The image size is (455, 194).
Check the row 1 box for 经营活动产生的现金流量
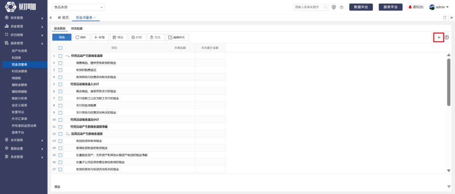60,56
